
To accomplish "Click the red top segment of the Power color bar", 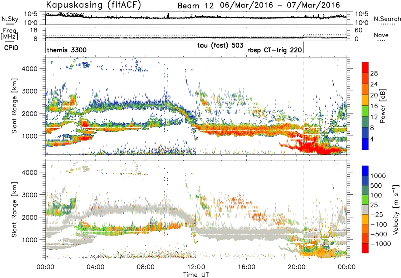I will pyautogui.click(x=365, y=67).
